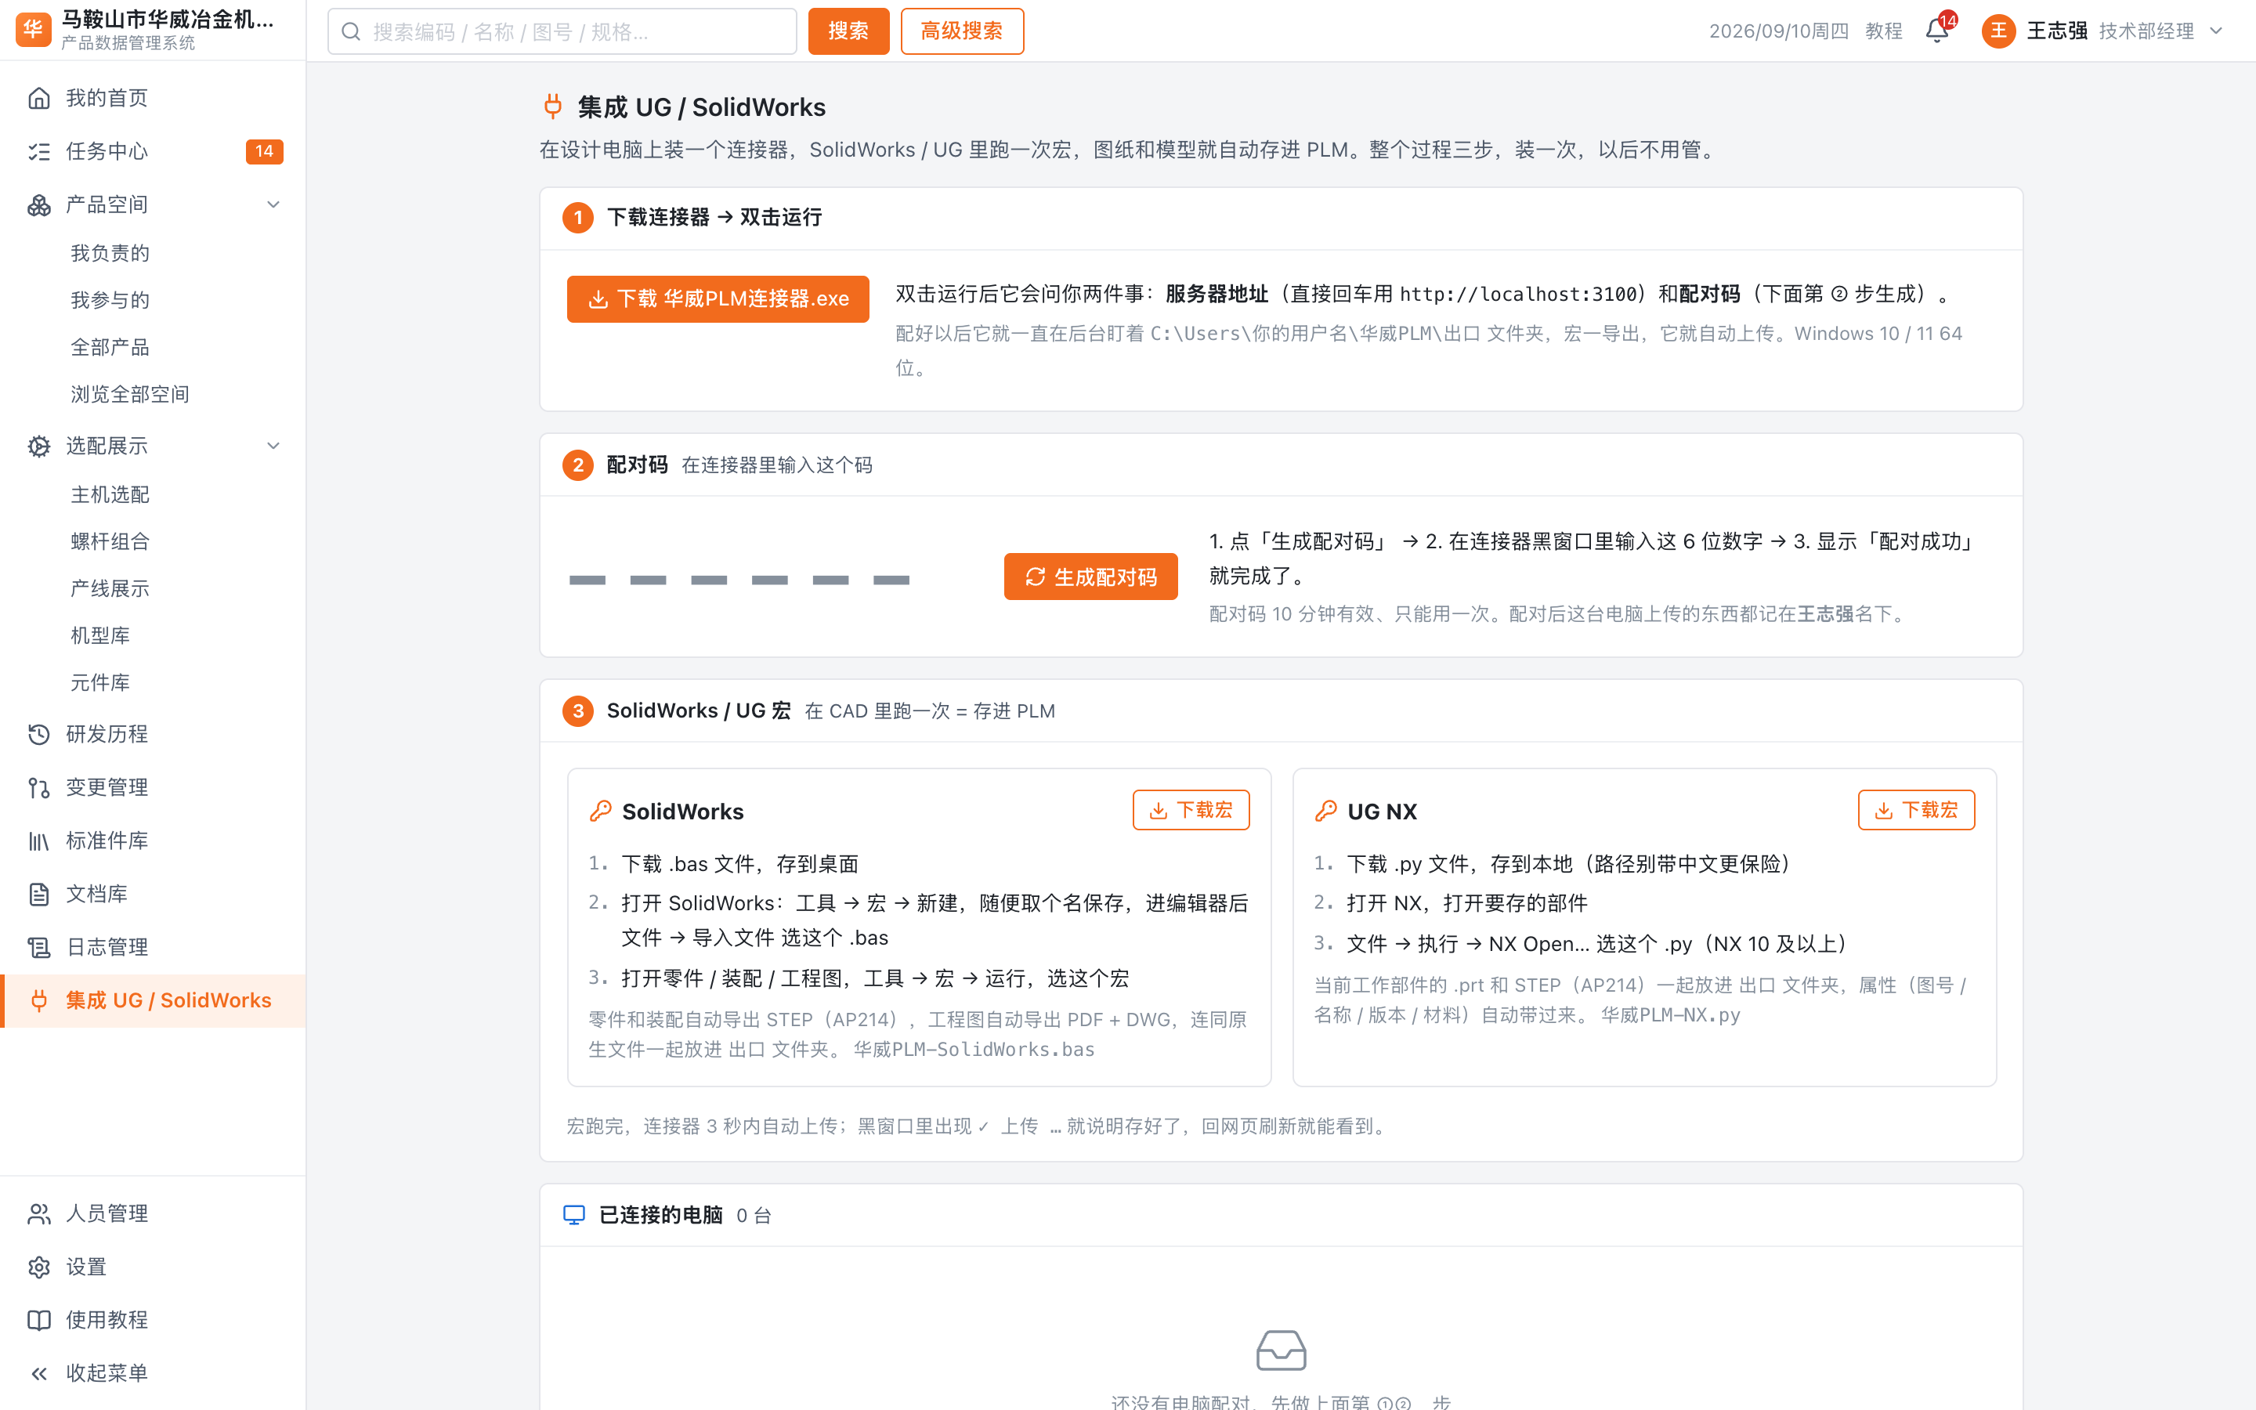Click the 14 badge on 任务中心
2256x1410 pixels.
click(265, 151)
